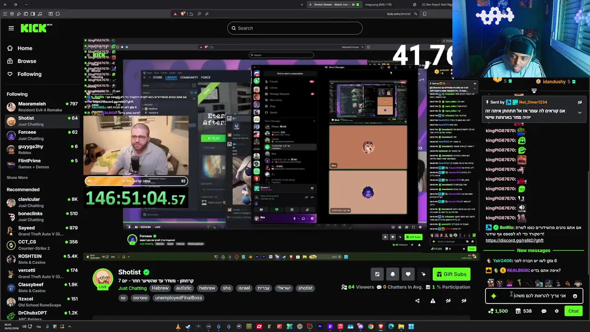Screen dimensions: 590x332
Task: Open Browse in the sidebar
Action: pos(27,61)
